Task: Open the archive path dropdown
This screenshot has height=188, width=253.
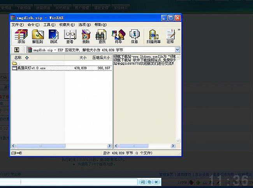Action: (x=177, y=50)
